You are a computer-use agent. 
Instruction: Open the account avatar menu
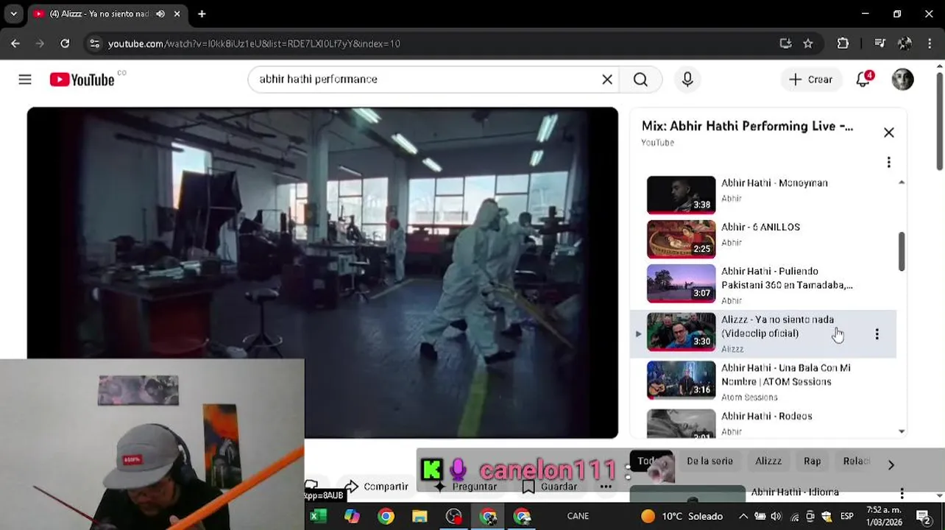coord(902,79)
